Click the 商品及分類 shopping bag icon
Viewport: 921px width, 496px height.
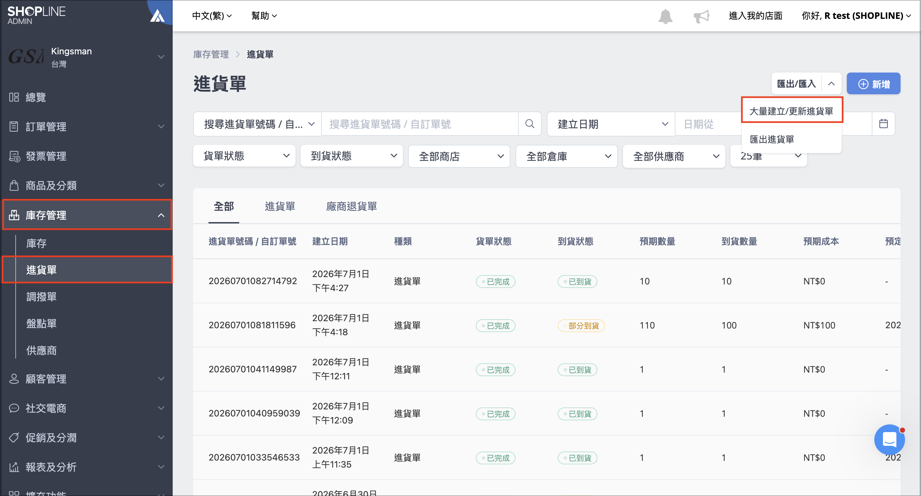click(x=14, y=185)
